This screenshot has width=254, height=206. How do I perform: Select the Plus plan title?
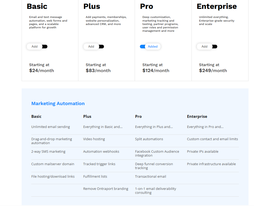(92, 7)
